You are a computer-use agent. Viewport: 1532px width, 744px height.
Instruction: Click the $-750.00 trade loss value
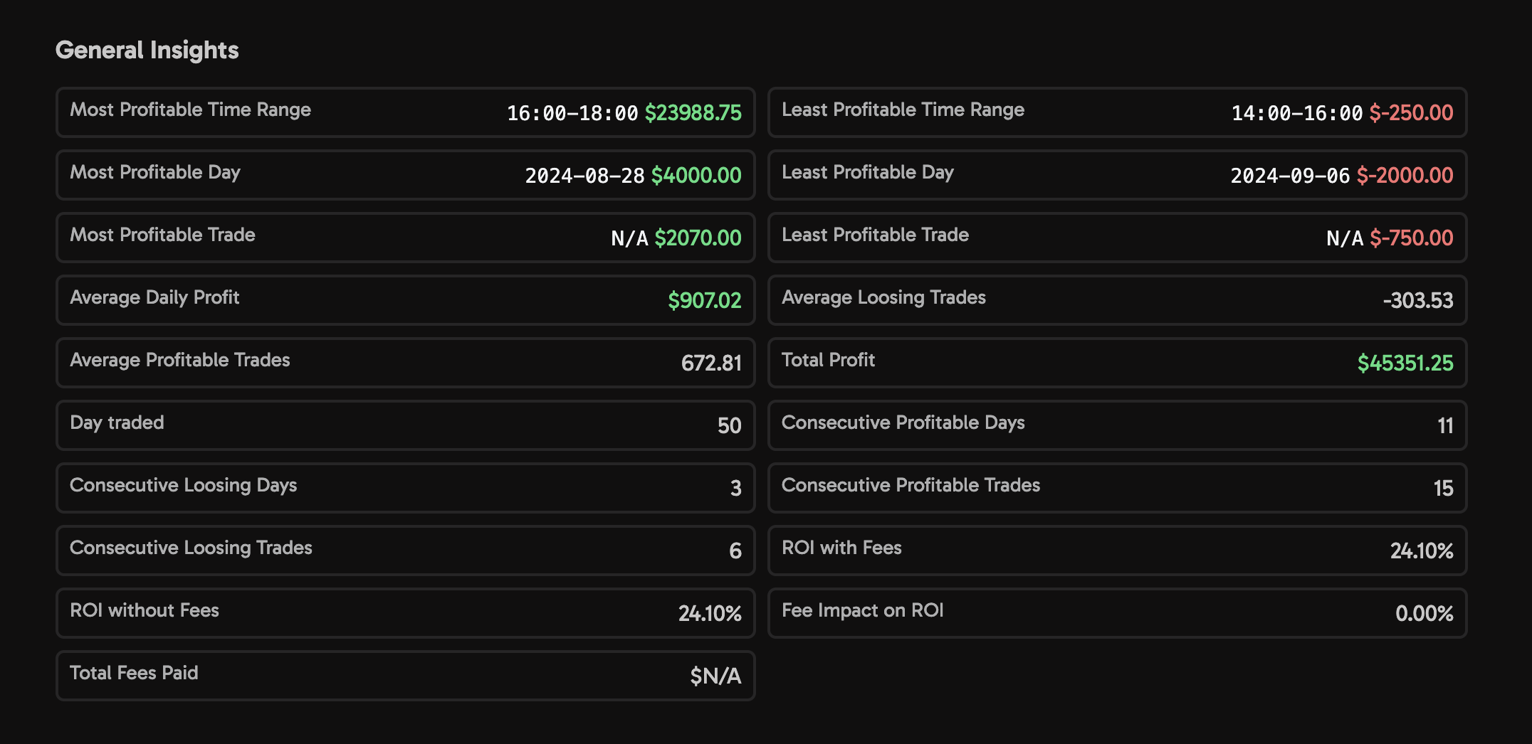coord(1412,238)
